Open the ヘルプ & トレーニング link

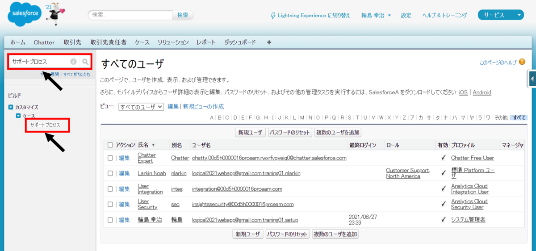tap(445, 15)
